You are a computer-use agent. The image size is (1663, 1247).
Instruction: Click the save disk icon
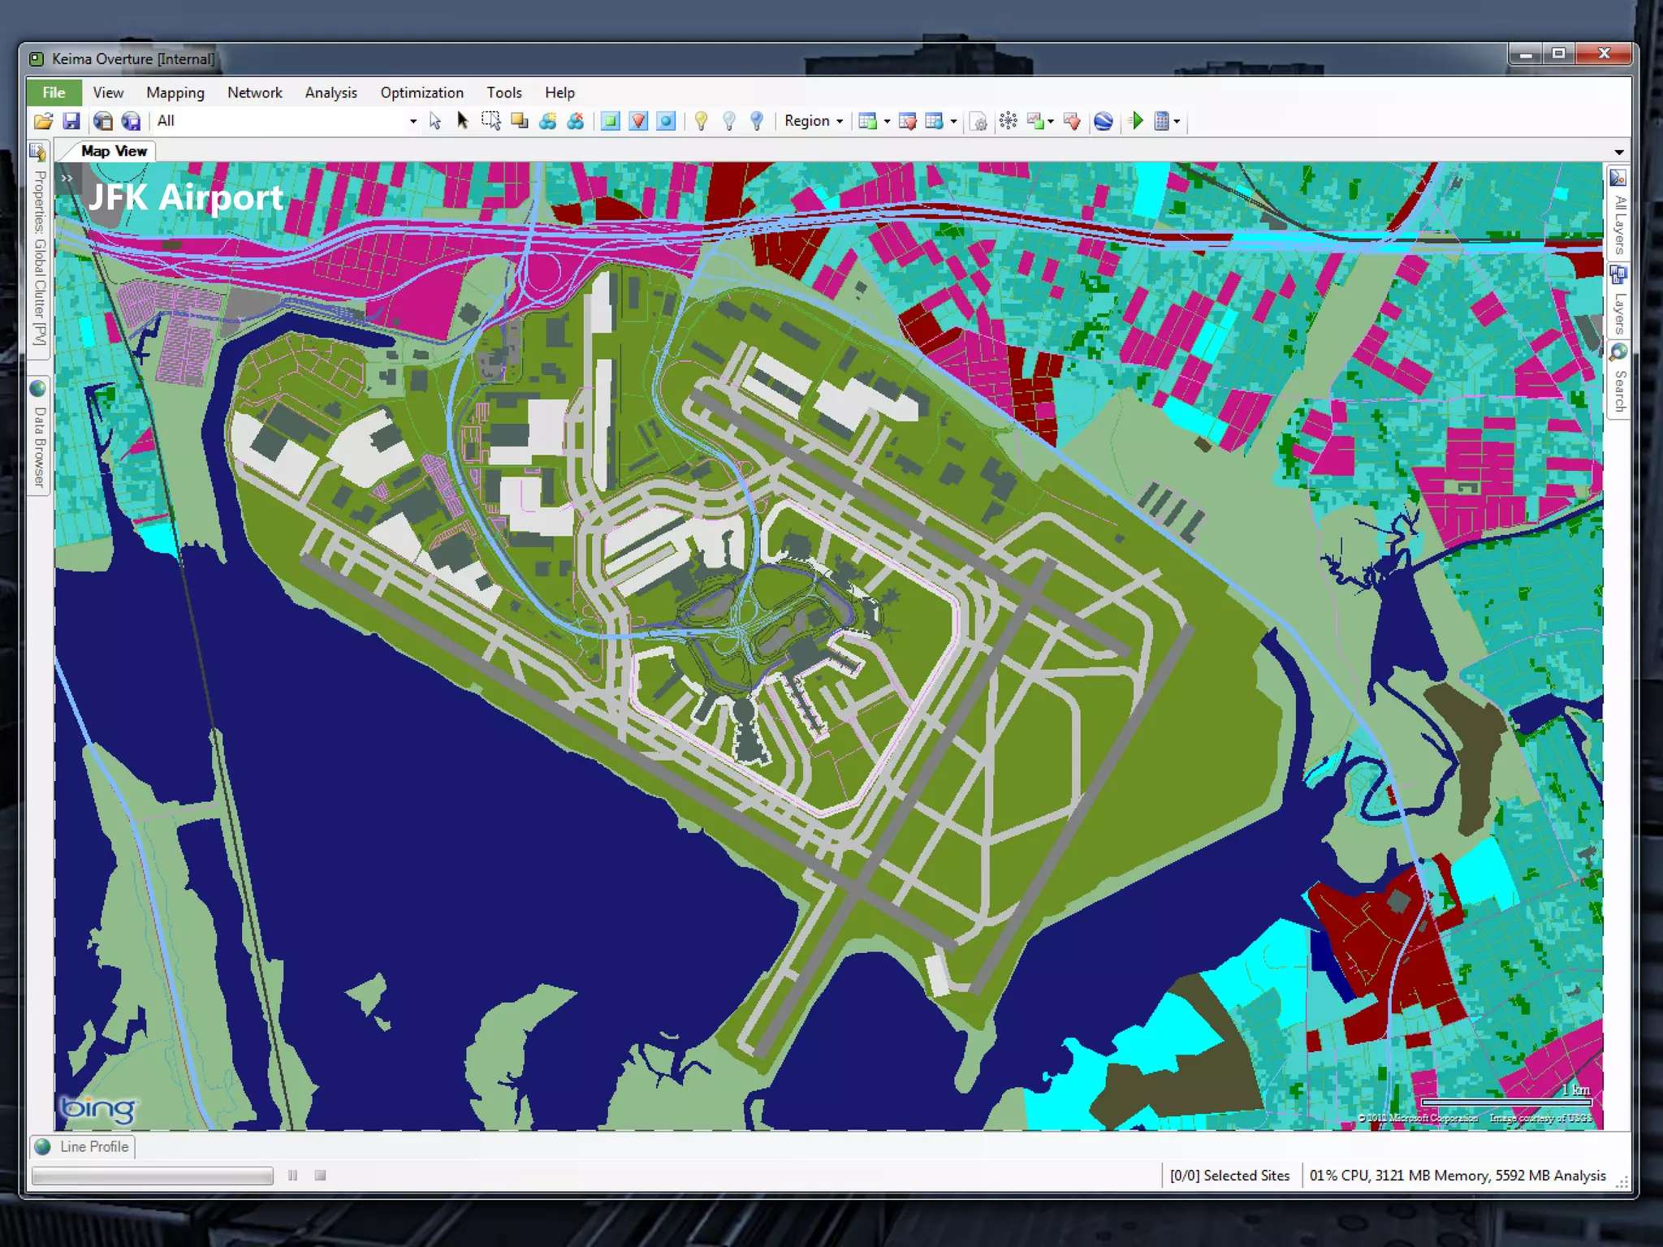pyautogui.click(x=71, y=121)
